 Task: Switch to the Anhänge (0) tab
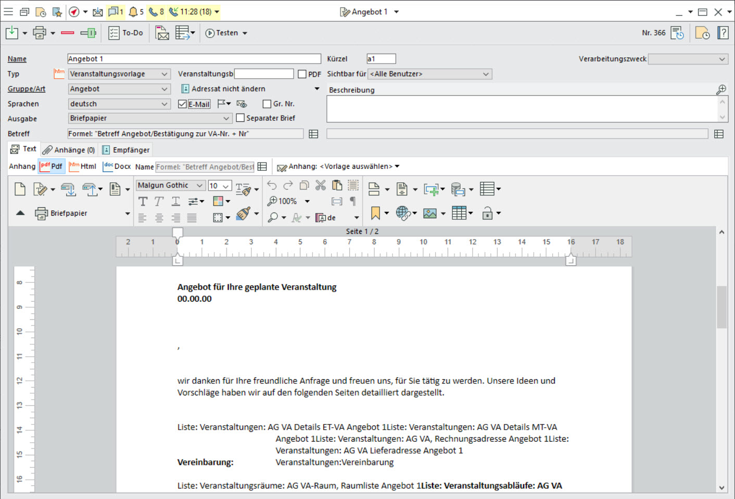pyautogui.click(x=69, y=150)
